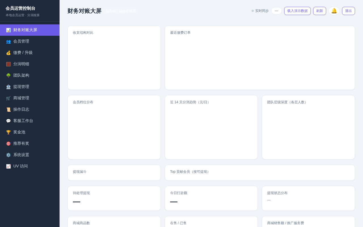The height and width of the screenshot is (227, 363).
Task: Click the 退出 logout button
Action: click(x=349, y=11)
